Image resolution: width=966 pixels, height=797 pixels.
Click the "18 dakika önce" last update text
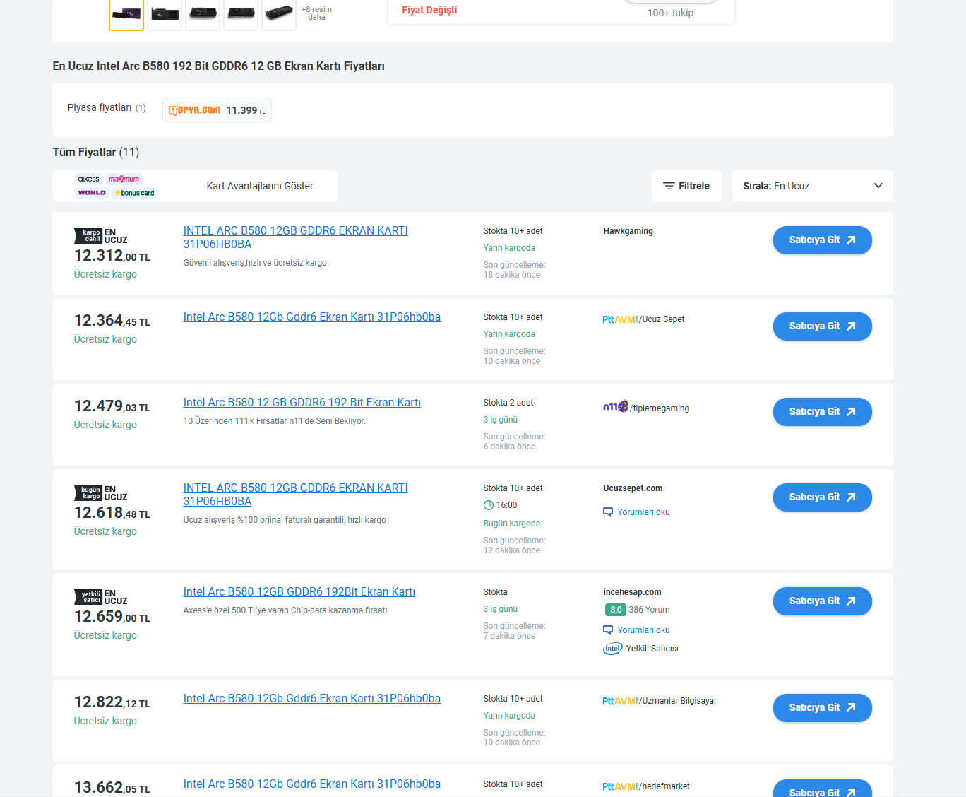coord(512,275)
